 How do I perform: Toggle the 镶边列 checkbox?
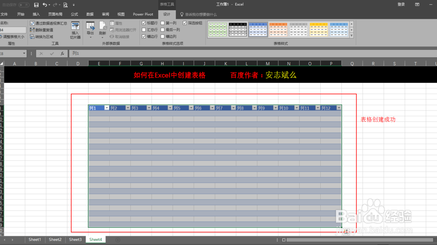[x=163, y=37]
